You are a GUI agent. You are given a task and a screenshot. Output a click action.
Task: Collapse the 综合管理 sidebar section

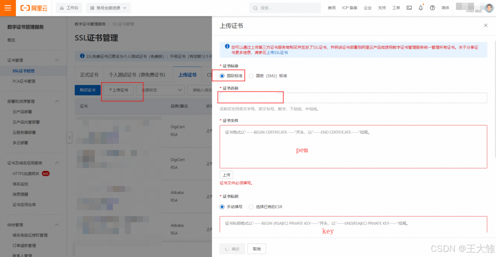pyautogui.click(x=57, y=225)
